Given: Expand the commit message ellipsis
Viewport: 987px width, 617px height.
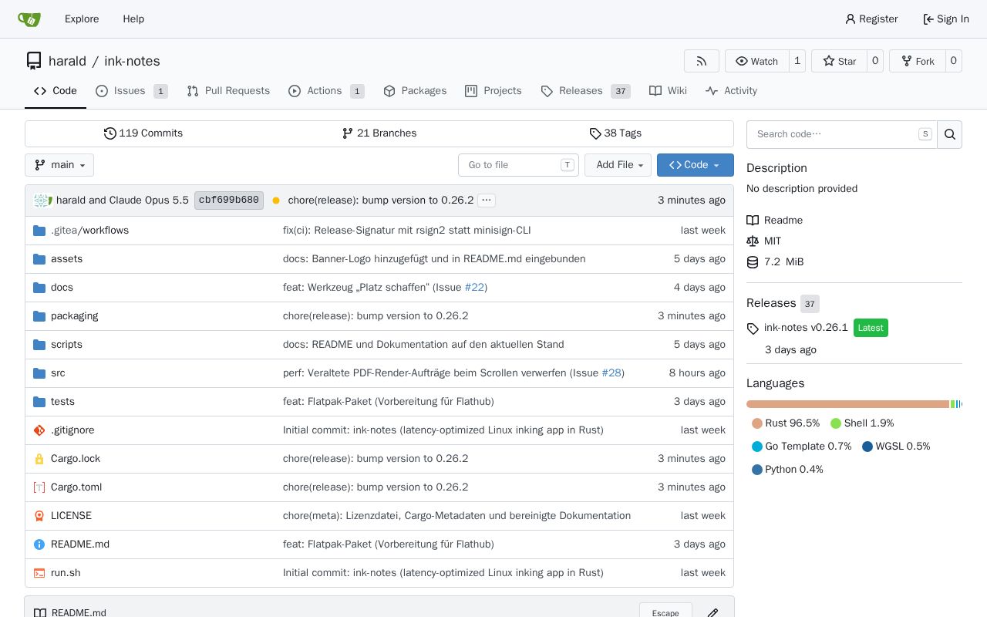Looking at the screenshot, I should coord(486,201).
